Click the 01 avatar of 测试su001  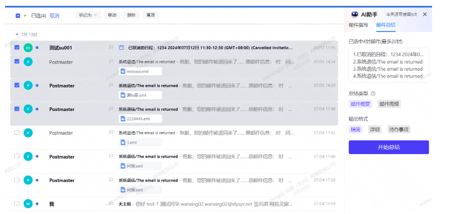pyautogui.click(x=28, y=48)
